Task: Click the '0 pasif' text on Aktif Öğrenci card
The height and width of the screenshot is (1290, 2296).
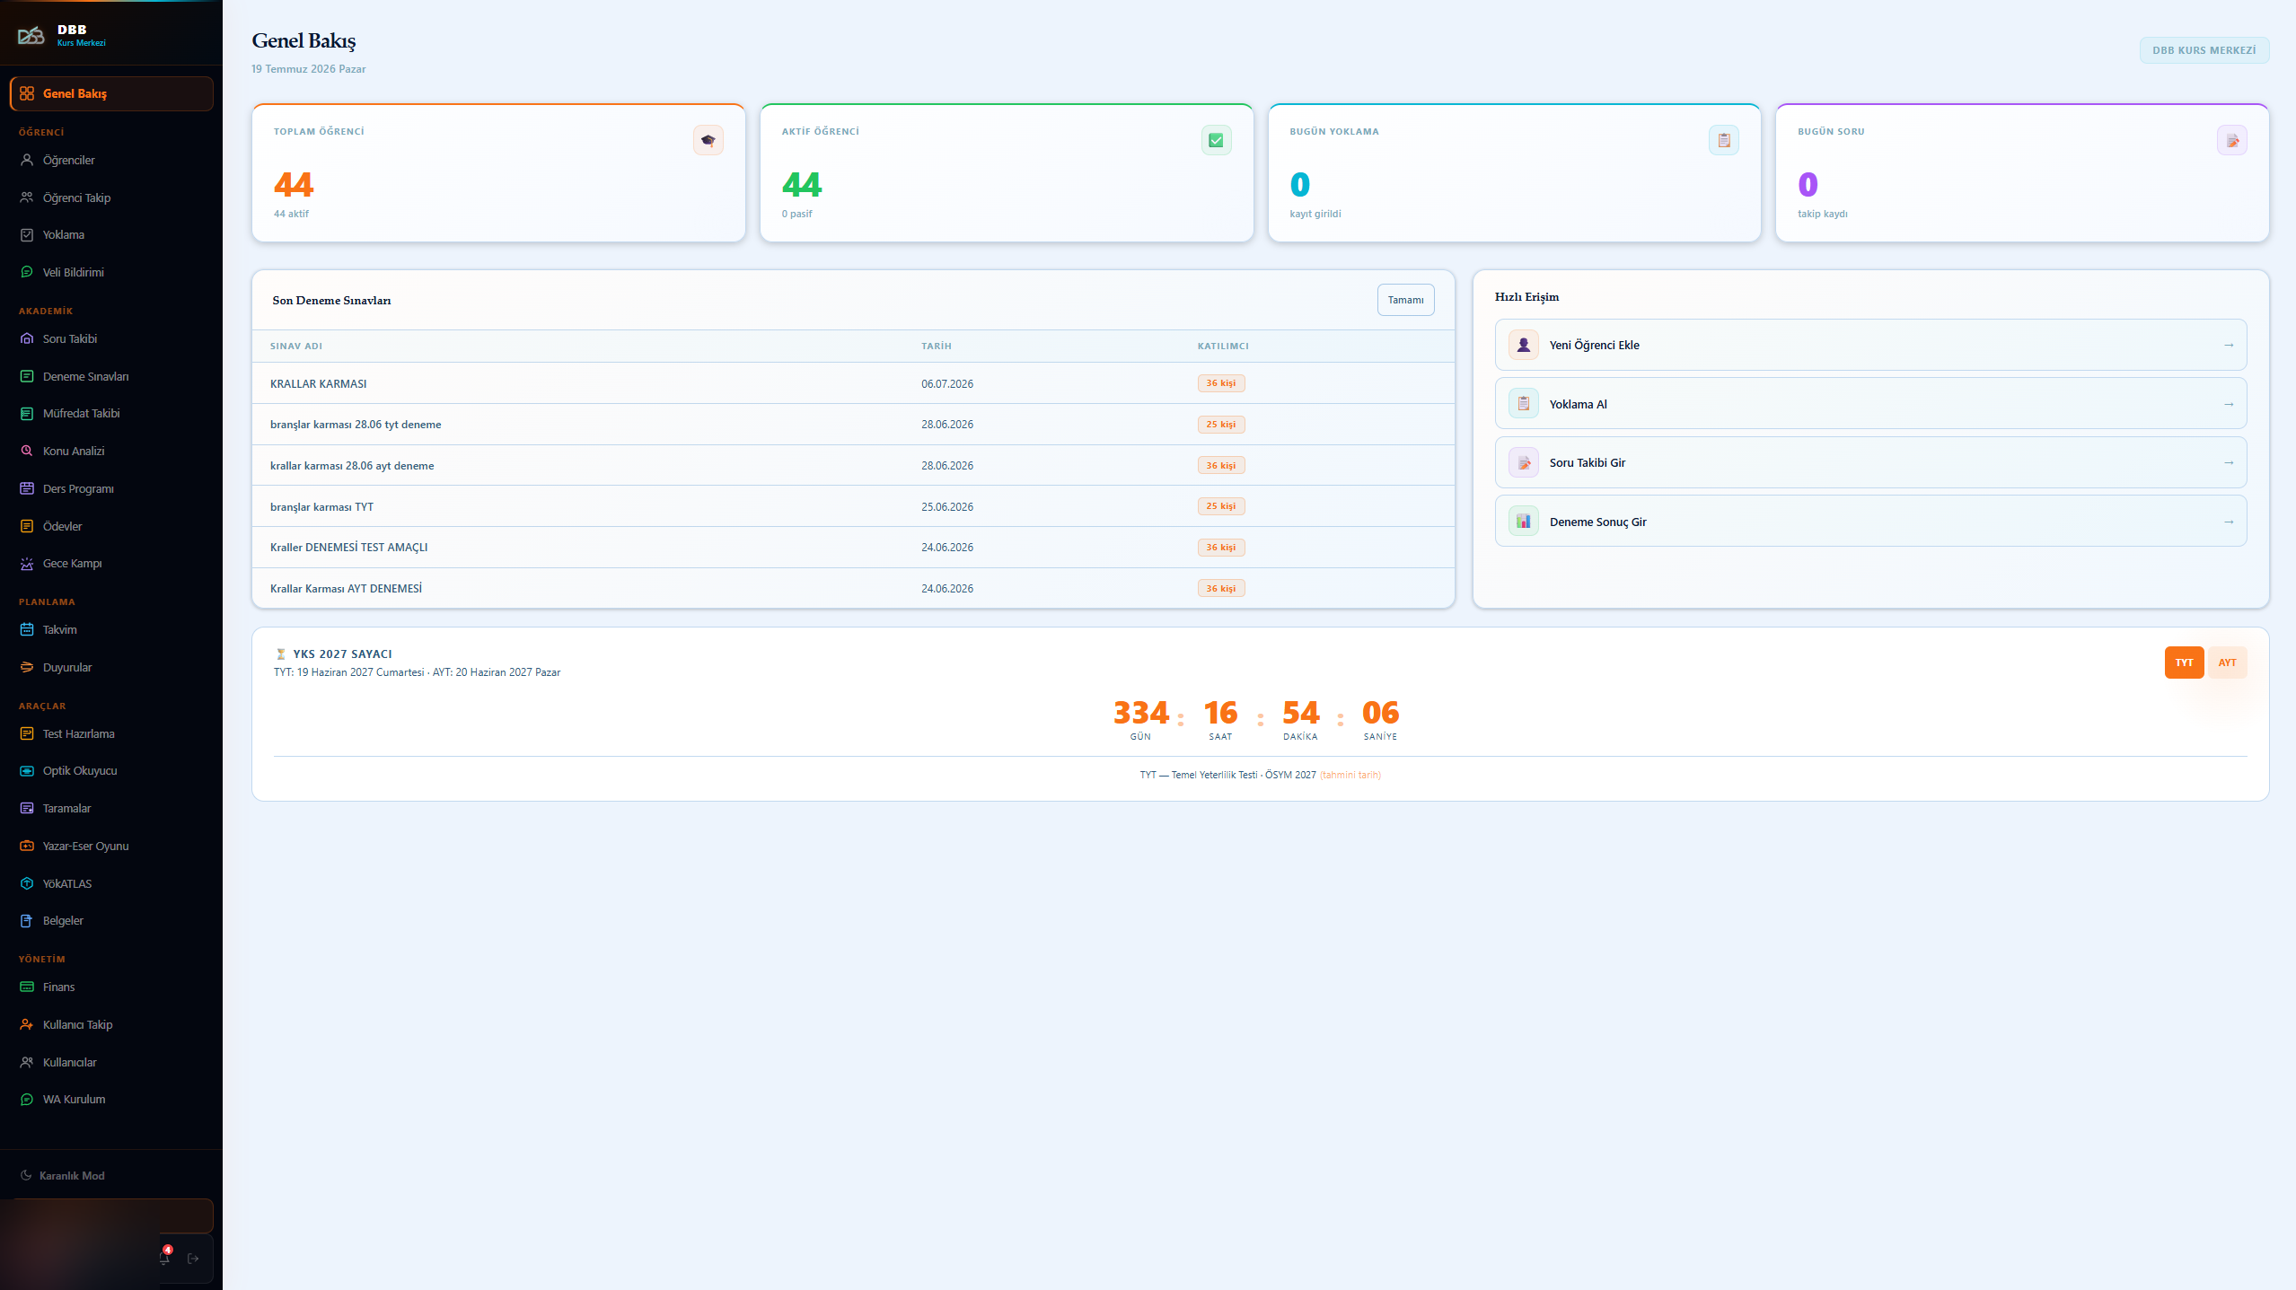Action: 796,214
